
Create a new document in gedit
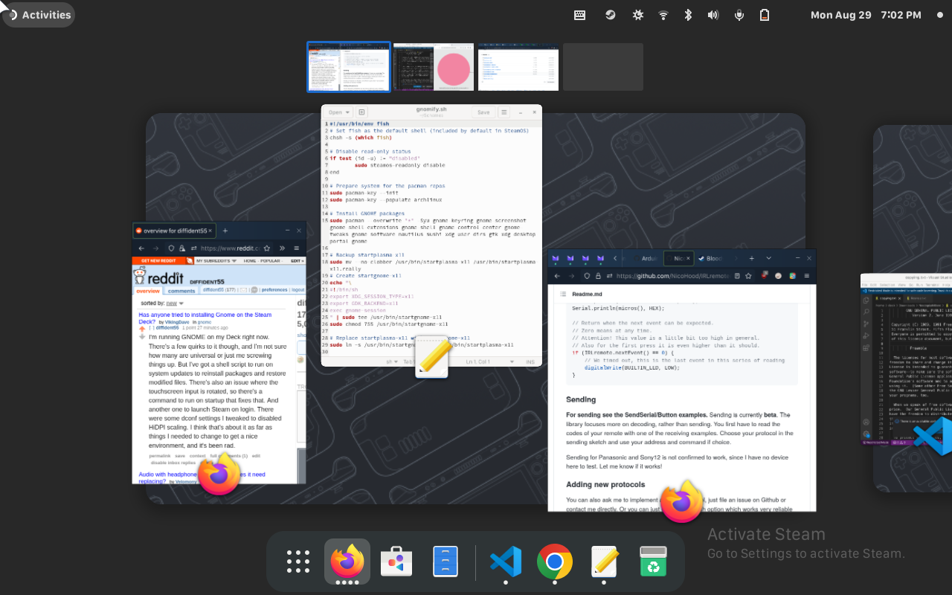click(x=362, y=112)
